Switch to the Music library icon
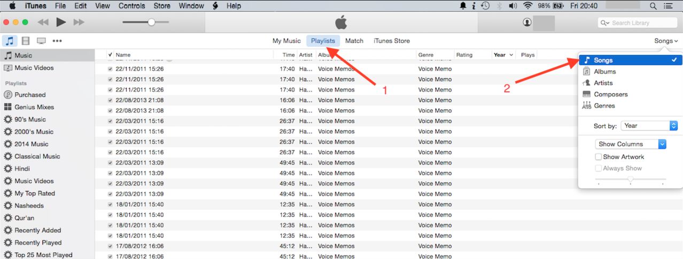The image size is (683, 259). [10, 41]
